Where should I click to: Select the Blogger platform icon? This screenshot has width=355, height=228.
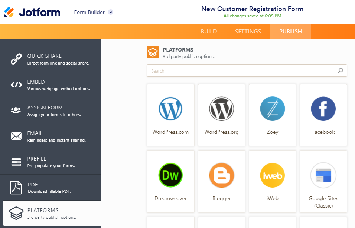click(x=221, y=175)
